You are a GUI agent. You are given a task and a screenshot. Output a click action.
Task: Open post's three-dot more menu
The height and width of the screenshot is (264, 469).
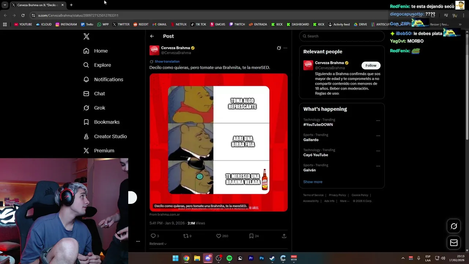click(x=285, y=48)
